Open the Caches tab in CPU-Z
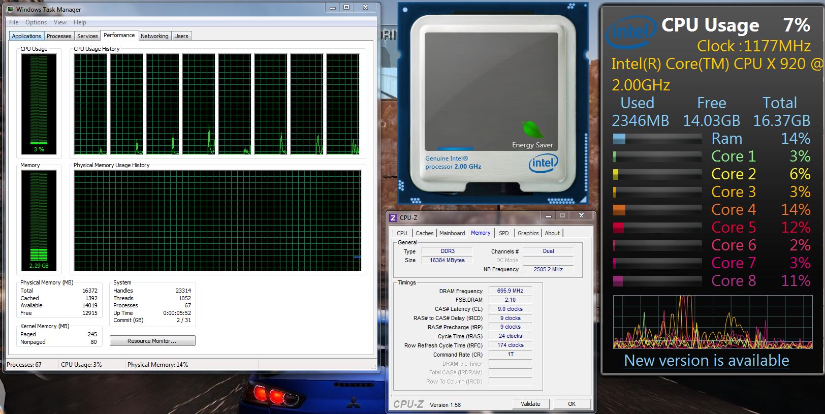 [425, 233]
